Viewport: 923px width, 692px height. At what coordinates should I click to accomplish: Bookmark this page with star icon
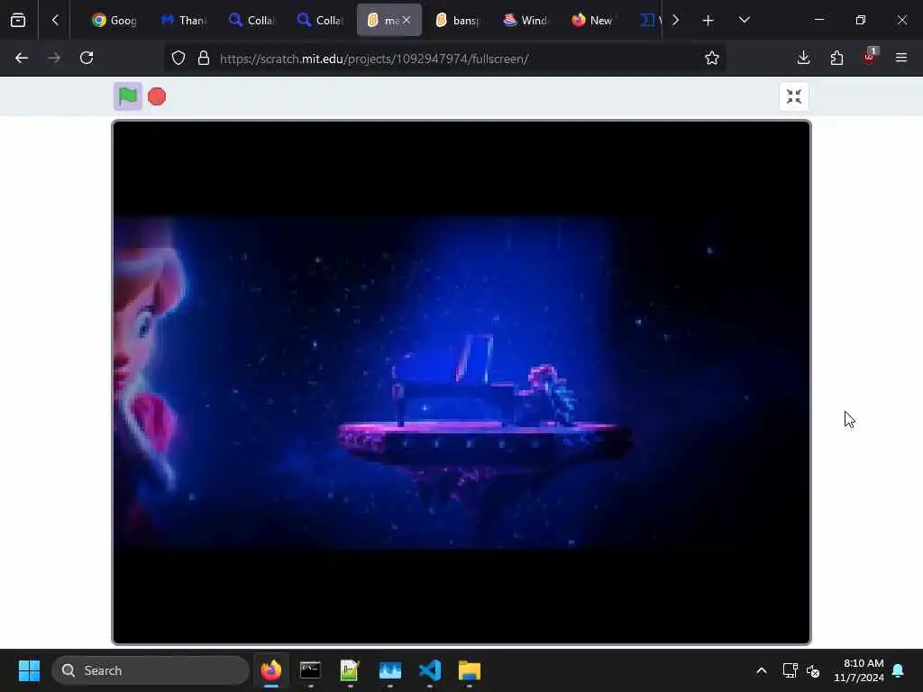coord(712,59)
